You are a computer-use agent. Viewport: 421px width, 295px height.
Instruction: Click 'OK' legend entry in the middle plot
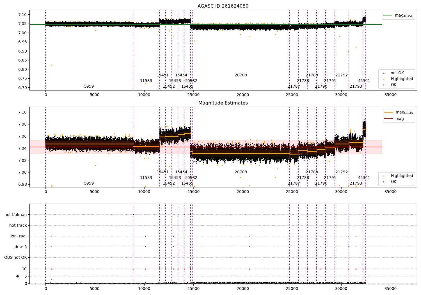(393, 182)
